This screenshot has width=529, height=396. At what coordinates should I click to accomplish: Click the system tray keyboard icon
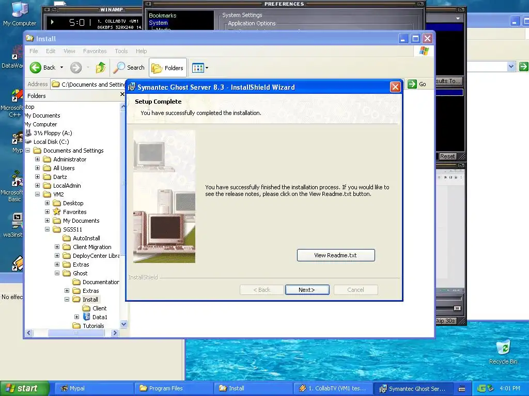pyautogui.click(x=462, y=389)
